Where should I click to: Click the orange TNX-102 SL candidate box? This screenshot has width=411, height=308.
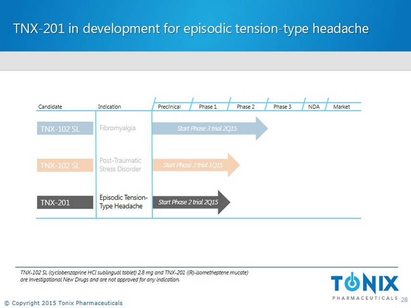pos(65,165)
